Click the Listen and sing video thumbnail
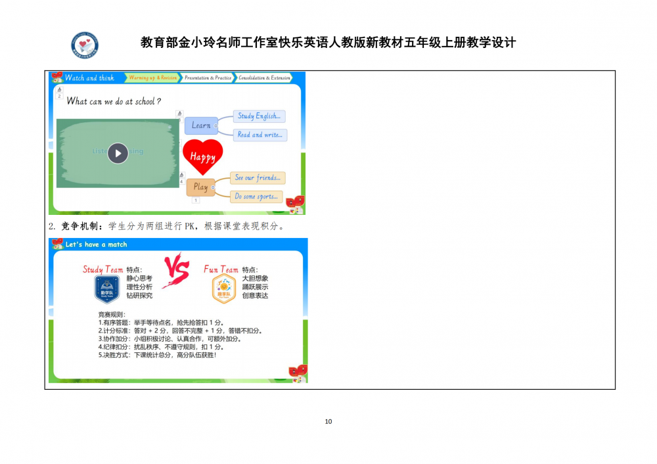This screenshot has height=464, width=657. point(118,153)
